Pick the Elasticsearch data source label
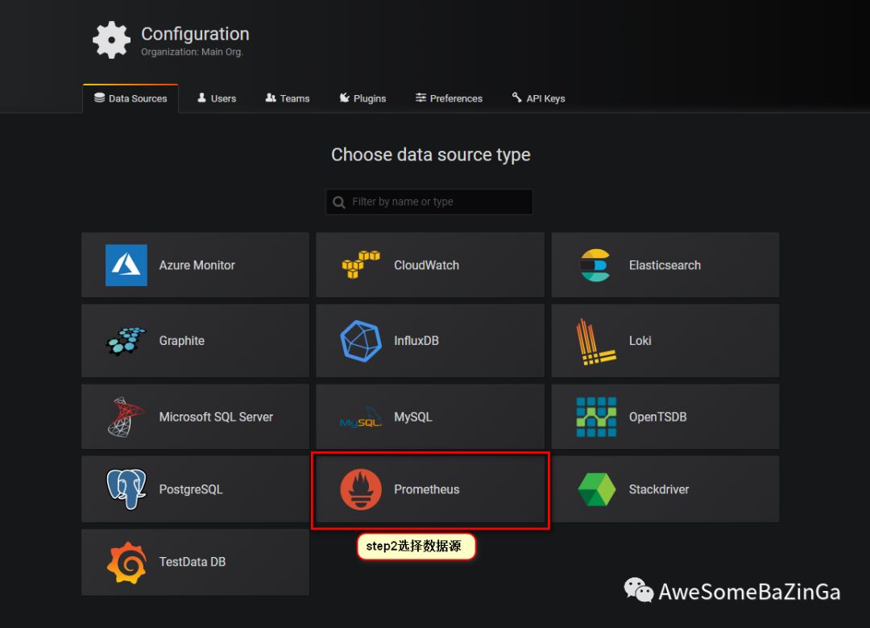The height and width of the screenshot is (628, 870). pos(665,265)
